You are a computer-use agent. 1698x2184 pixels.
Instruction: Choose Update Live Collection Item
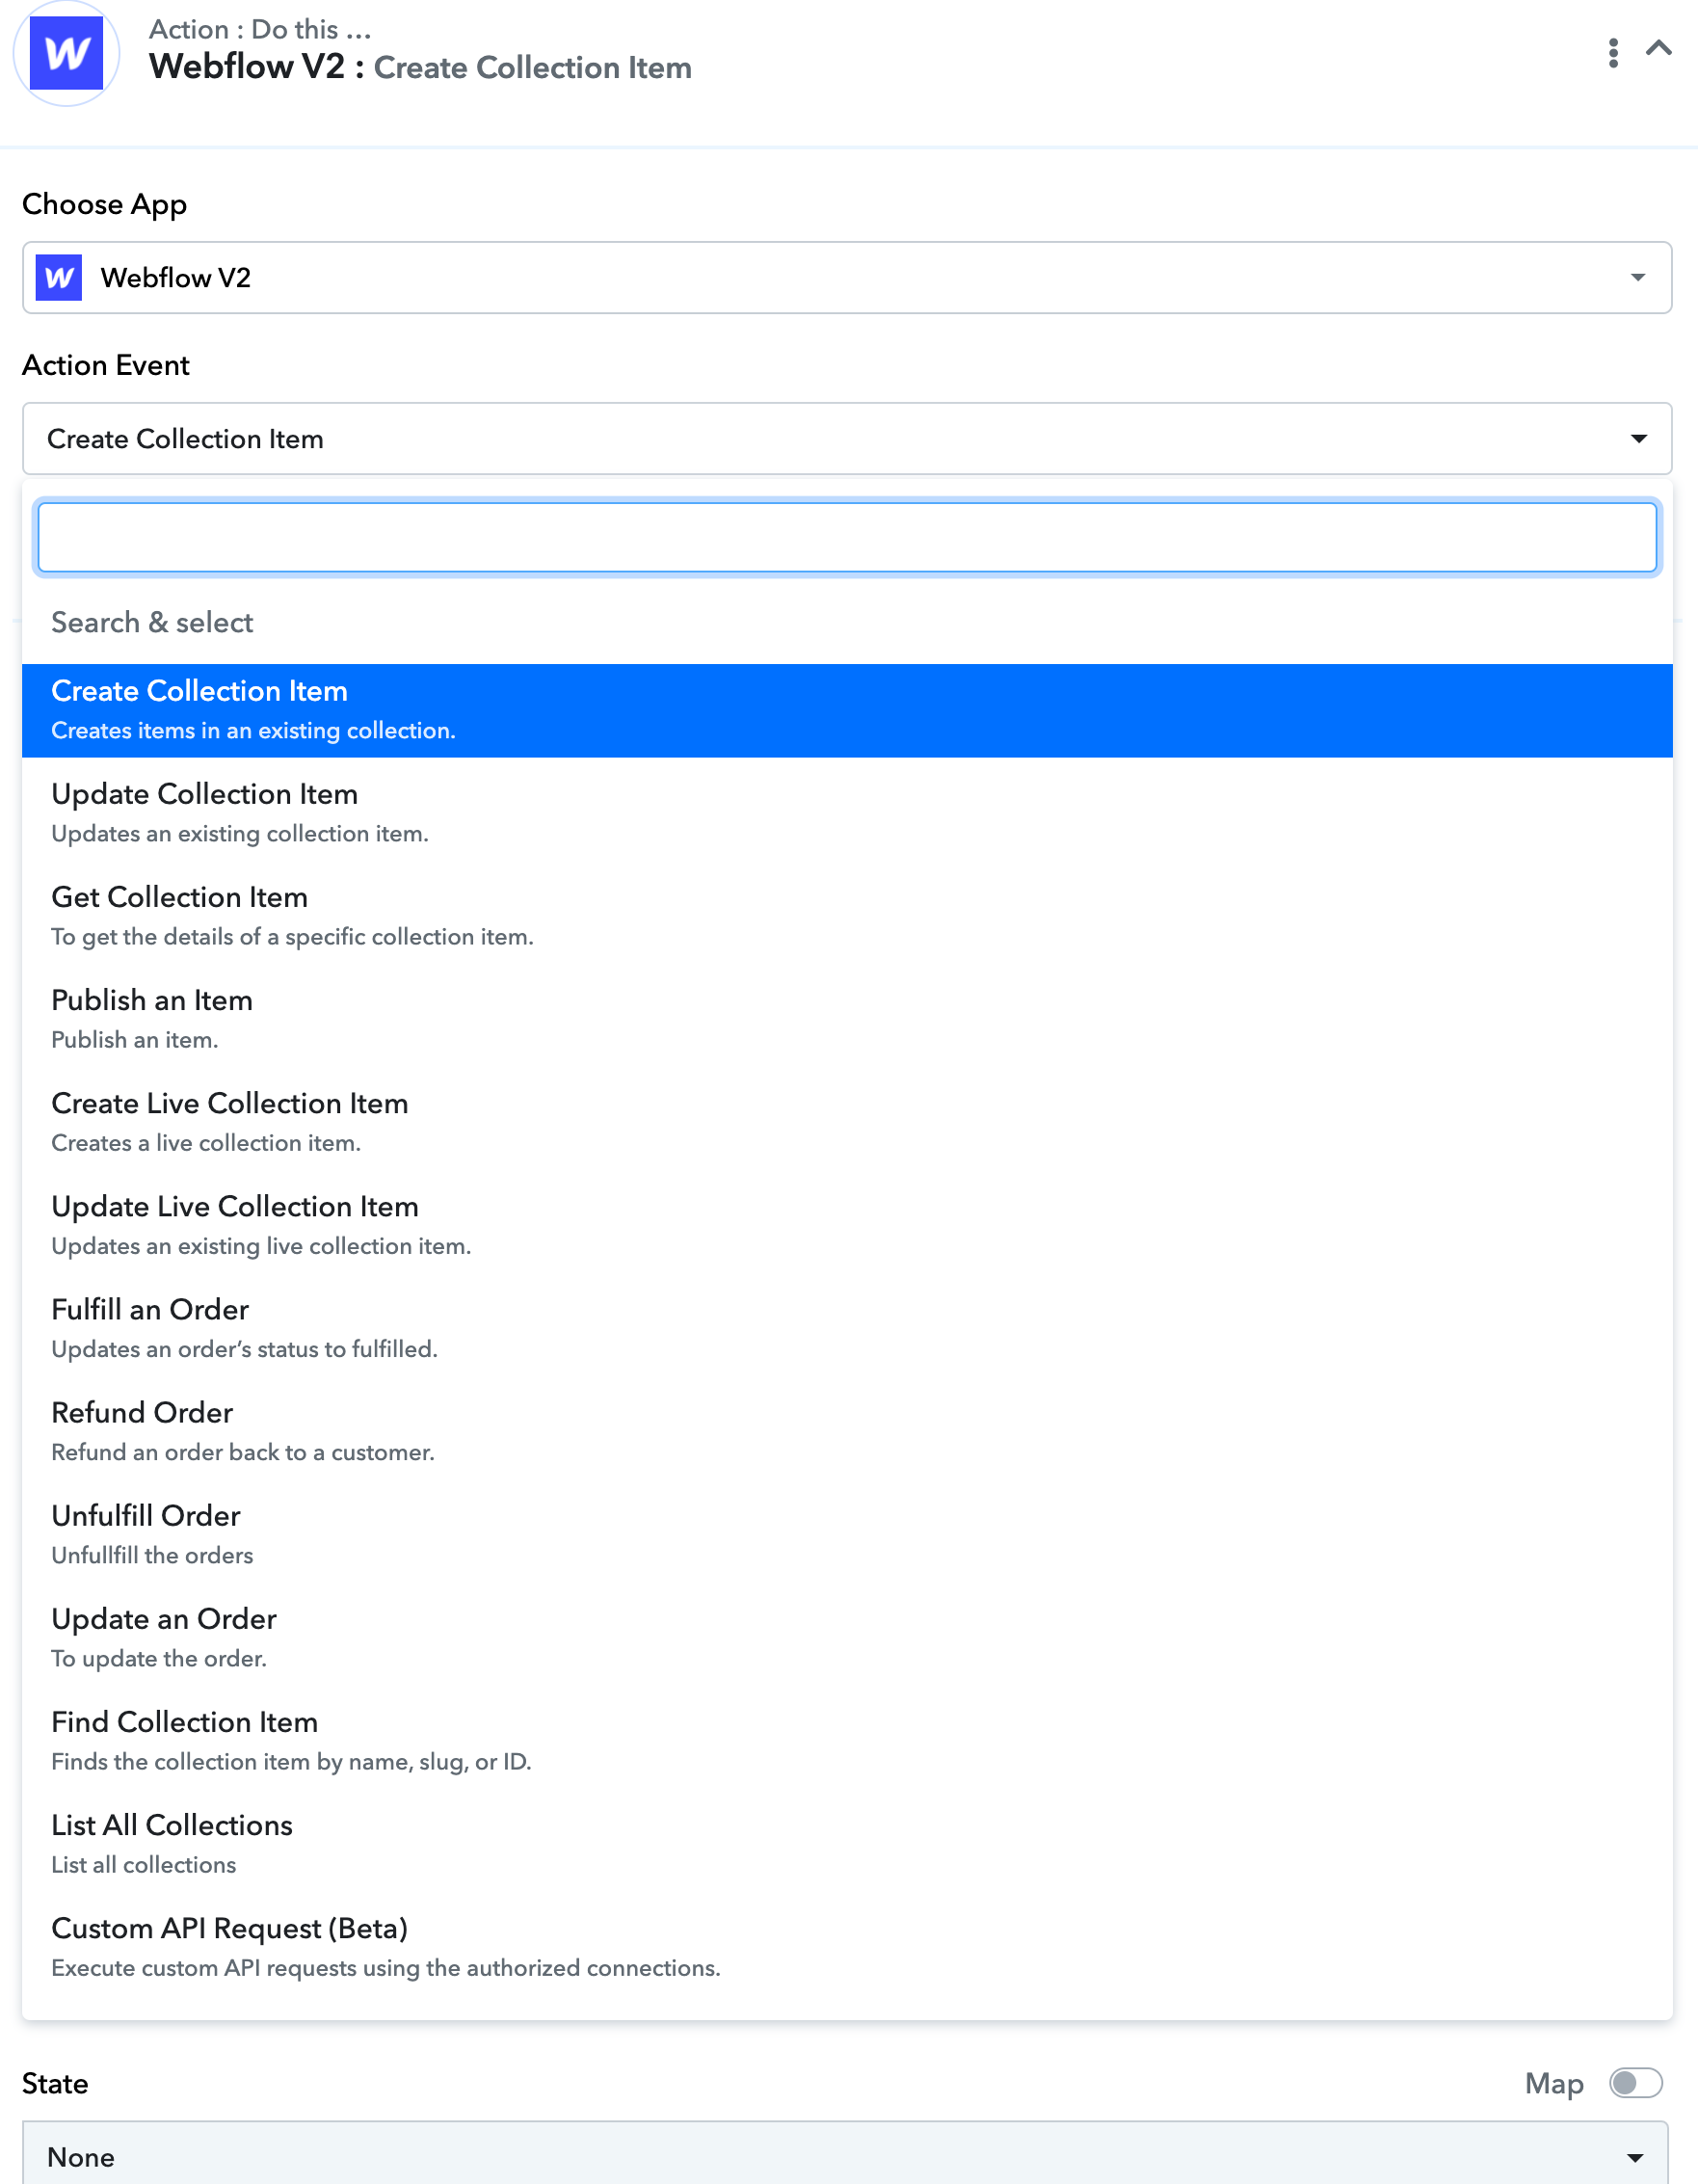pos(847,1225)
